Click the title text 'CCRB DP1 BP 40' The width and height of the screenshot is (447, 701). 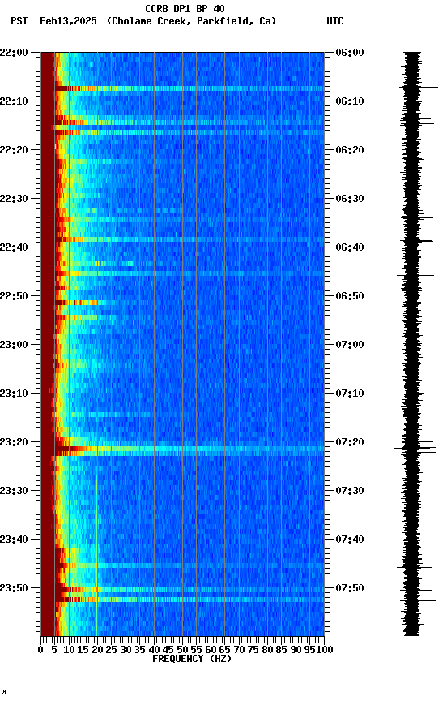pyautogui.click(x=185, y=9)
